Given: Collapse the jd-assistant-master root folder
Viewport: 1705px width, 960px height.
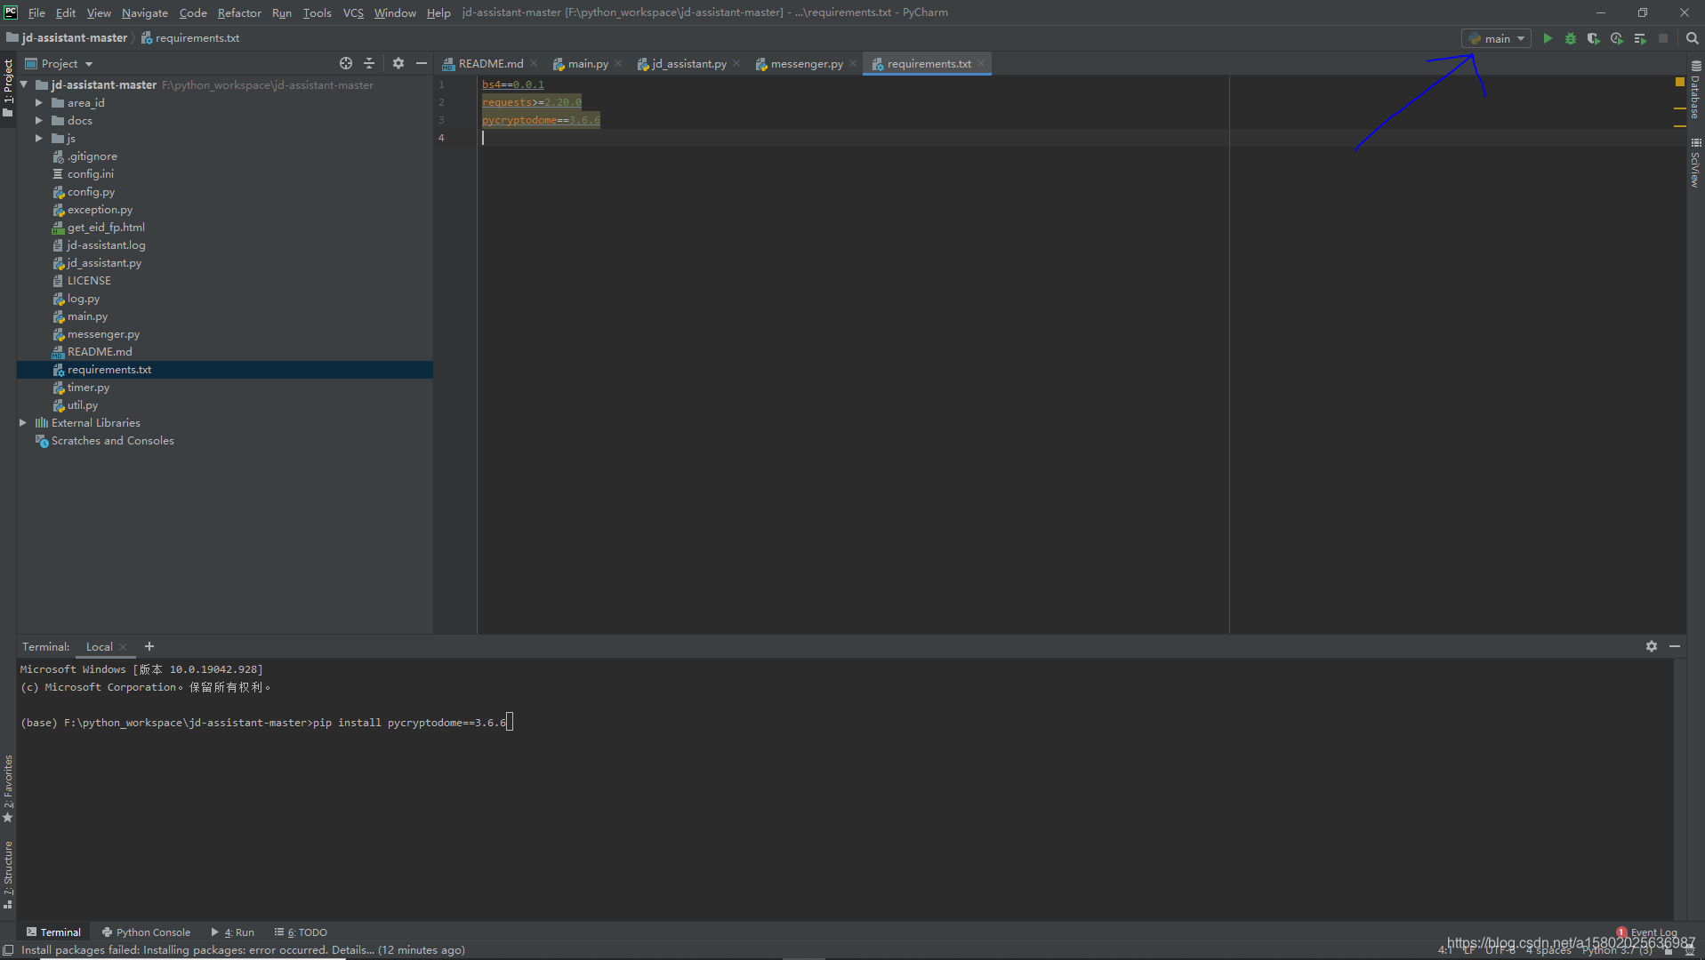Looking at the screenshot, I should (x=24, y=84).
